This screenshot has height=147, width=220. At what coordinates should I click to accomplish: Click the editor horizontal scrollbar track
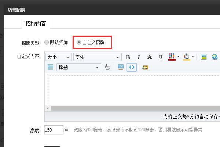pos(135,108)
